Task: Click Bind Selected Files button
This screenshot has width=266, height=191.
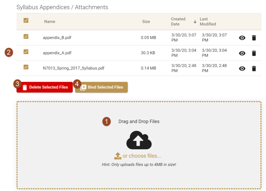Action: [x=101, y=87]
